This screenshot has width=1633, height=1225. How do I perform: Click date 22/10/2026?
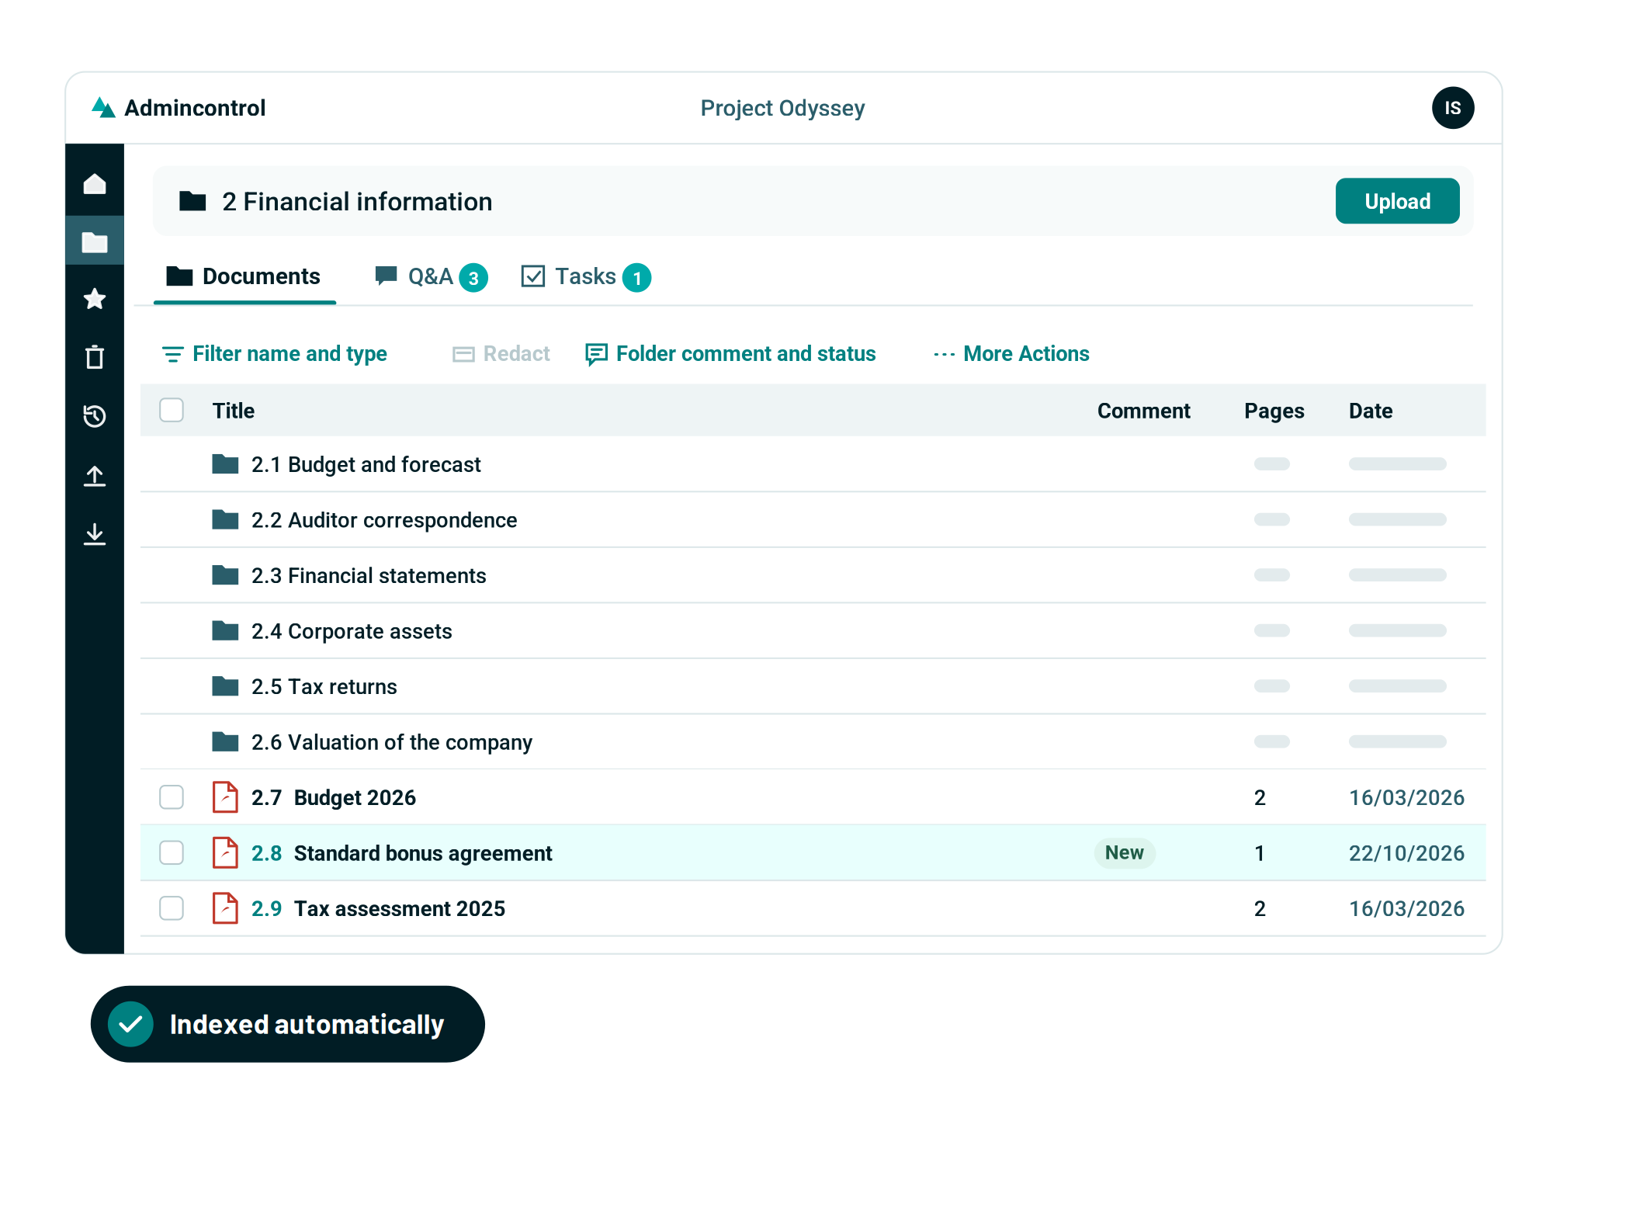click(x=1406, y=853)
